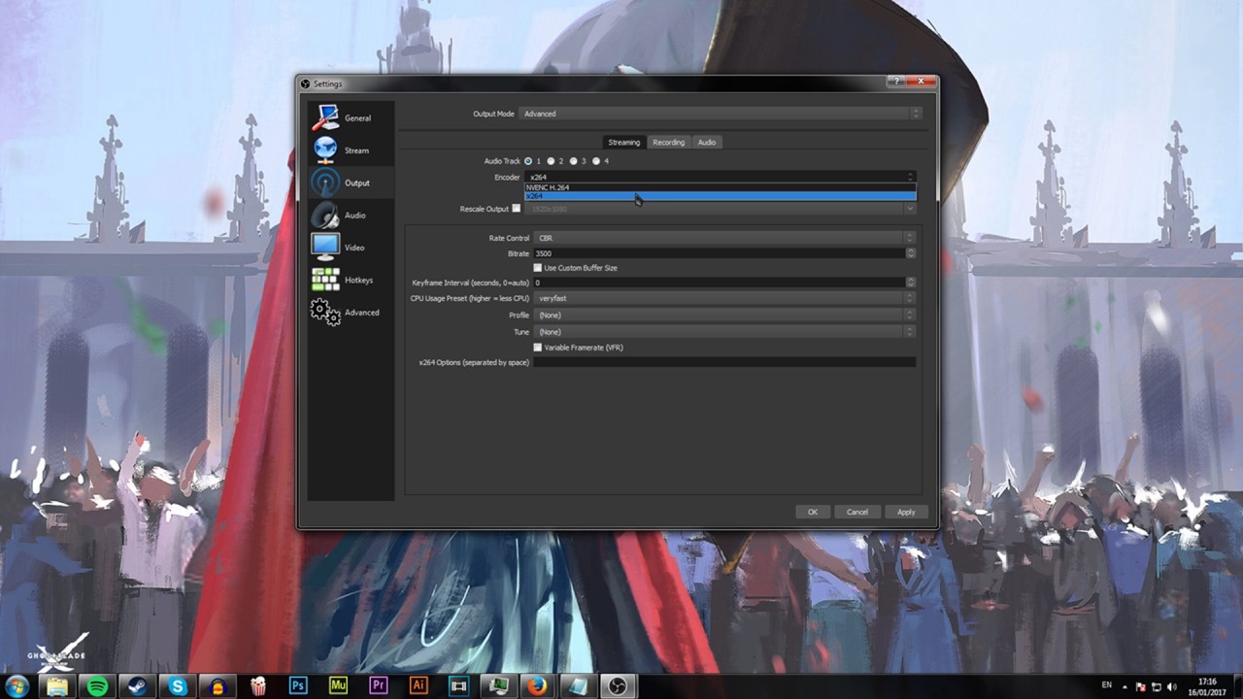Select Audio Track 4 radio button
Image resolution: width=1243 pixels, height=699 pixels.
[x=596, y=161]
